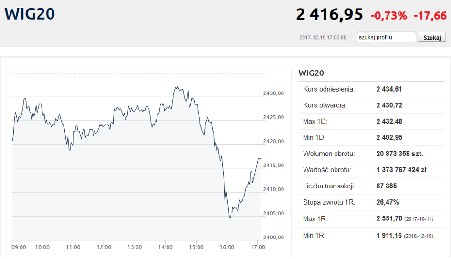This screenshot has width=451, height=259.
Task: Select the 2 416,95 index value
Action: (x=329, y=15)
